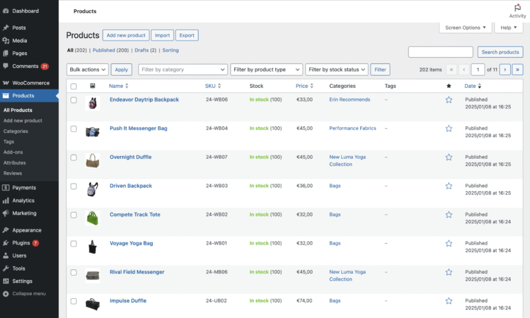Jump to last page with double arrow
530x318 pixels.
(517, 69)
